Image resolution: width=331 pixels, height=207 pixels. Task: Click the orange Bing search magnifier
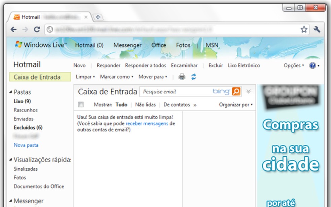236,91
